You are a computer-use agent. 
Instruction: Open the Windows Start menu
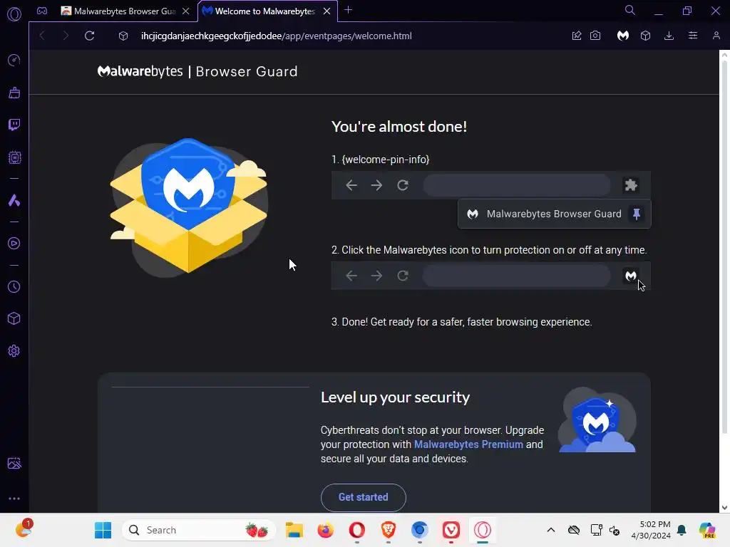coord(103,530)
